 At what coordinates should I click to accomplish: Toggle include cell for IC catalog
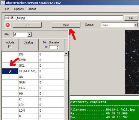coord(10,99)
